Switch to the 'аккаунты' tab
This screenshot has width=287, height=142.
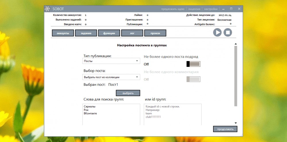click(63, 33)
